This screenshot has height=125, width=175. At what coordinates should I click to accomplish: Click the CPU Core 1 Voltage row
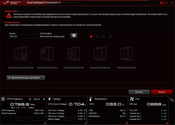(x=66, y=110)
